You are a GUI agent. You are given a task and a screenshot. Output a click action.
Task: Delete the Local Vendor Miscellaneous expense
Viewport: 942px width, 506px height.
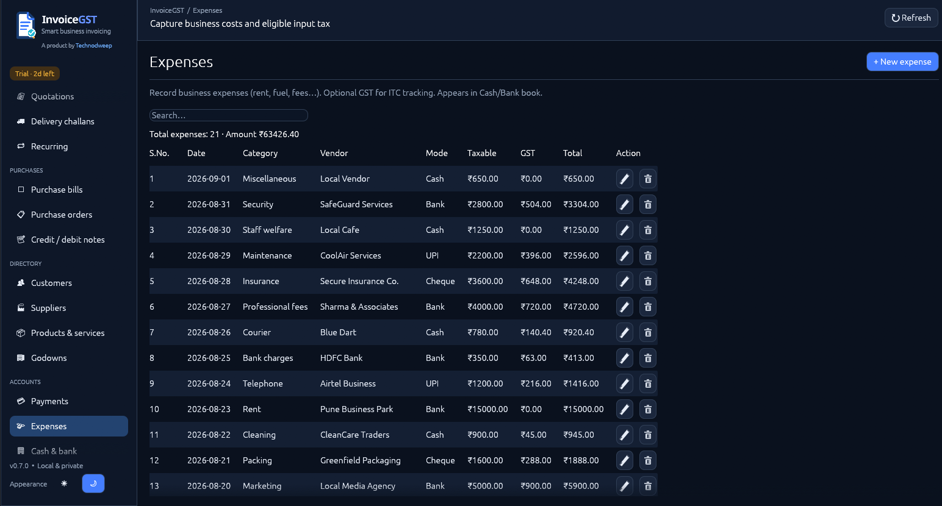pyautogui.click(x=648, y=179)
